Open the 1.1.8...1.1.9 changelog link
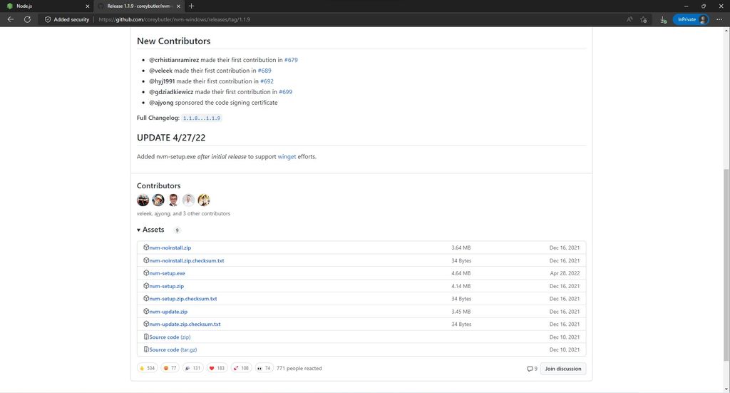 coord(202,118)
